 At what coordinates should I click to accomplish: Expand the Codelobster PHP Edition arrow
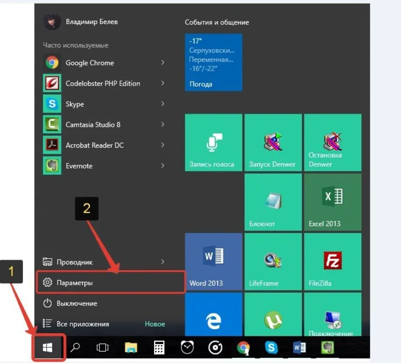163,83
